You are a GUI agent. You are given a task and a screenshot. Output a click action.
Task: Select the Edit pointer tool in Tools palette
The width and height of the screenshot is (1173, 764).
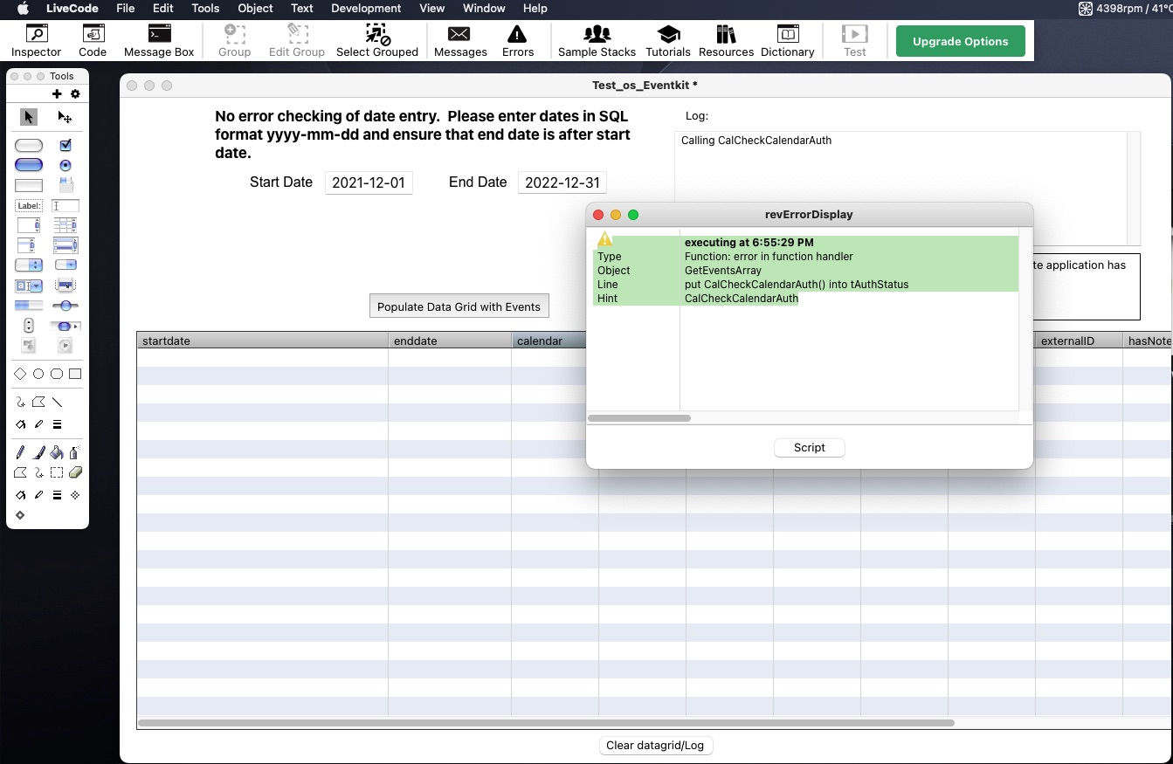tap(65, 117)
